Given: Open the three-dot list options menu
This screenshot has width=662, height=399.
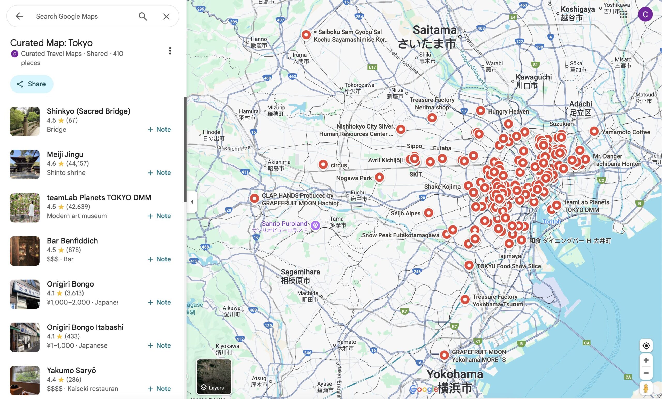Looking at the screenshot, I should (x=170, y=51).
